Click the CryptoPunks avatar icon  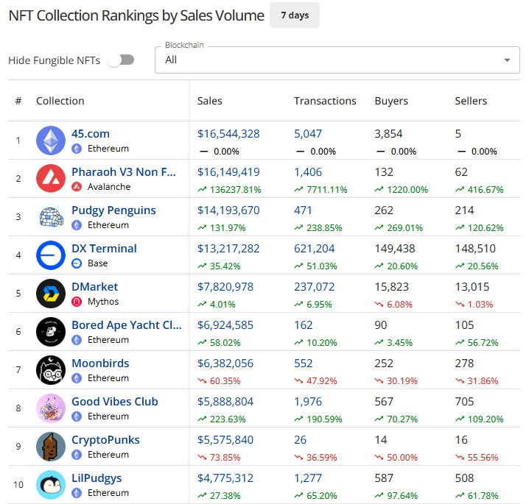click(x=51, y=447)
